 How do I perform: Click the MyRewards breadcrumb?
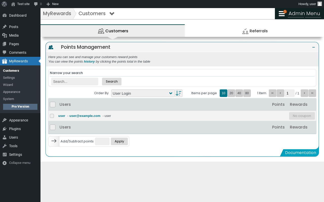[x=57, y=14]
